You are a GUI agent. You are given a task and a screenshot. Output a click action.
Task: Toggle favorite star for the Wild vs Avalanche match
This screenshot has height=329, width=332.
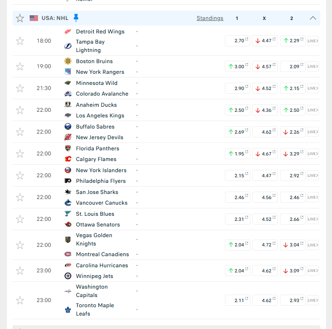pyautogui.click(x=20, y=88)
